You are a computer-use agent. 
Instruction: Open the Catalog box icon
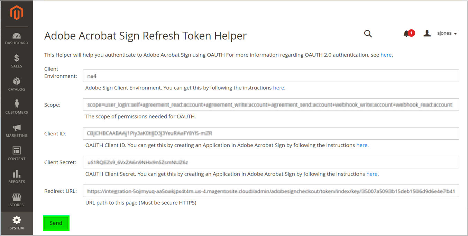[x=16, y=81]
